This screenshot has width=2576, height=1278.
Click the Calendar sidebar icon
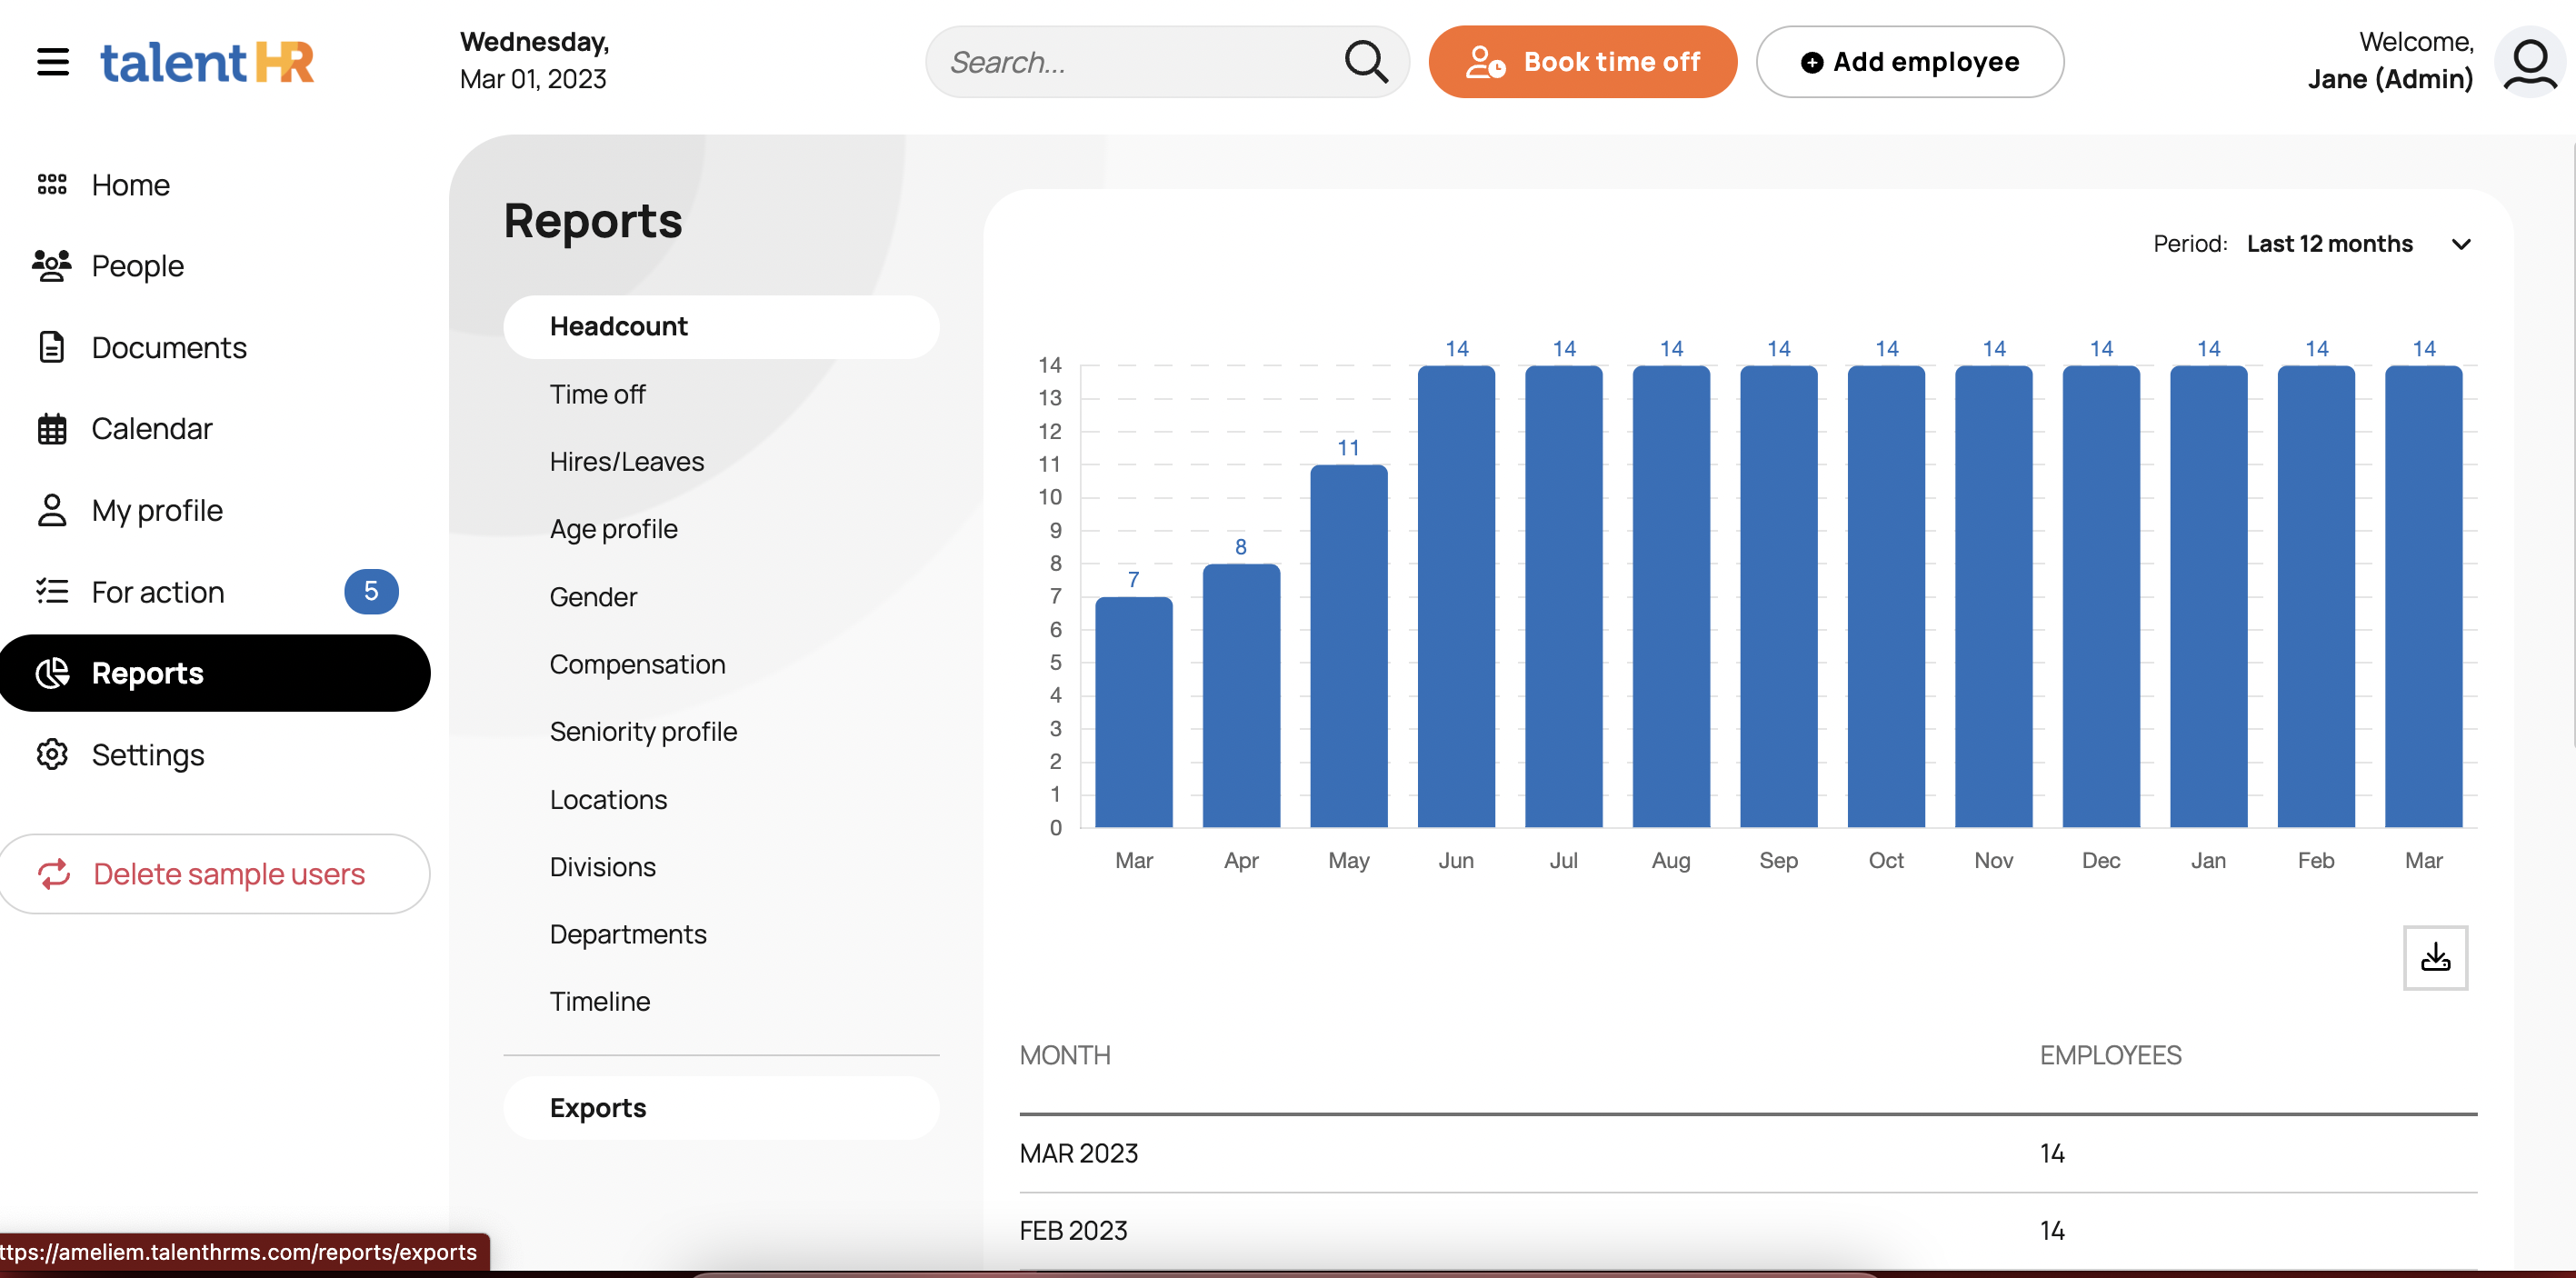click(52, 429)
